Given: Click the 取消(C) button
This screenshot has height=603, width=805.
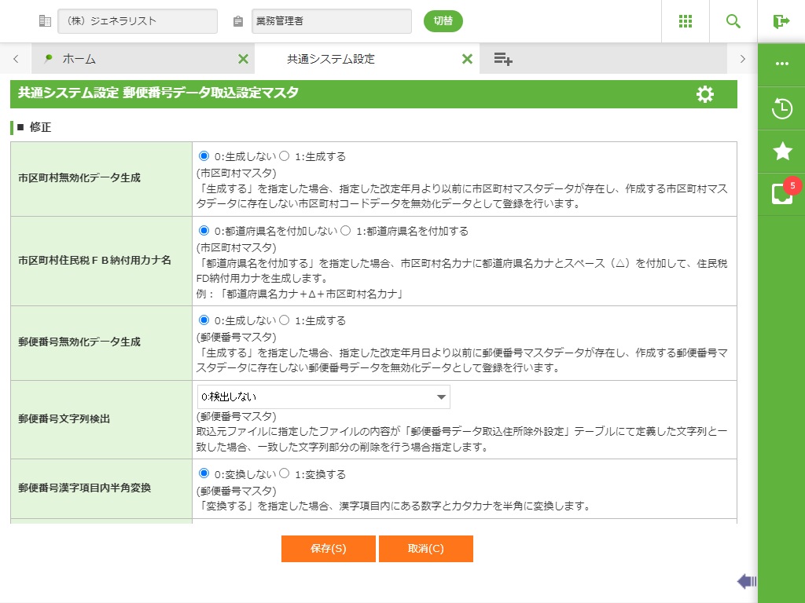Looking at the screenshot, I should pos(425,549).
